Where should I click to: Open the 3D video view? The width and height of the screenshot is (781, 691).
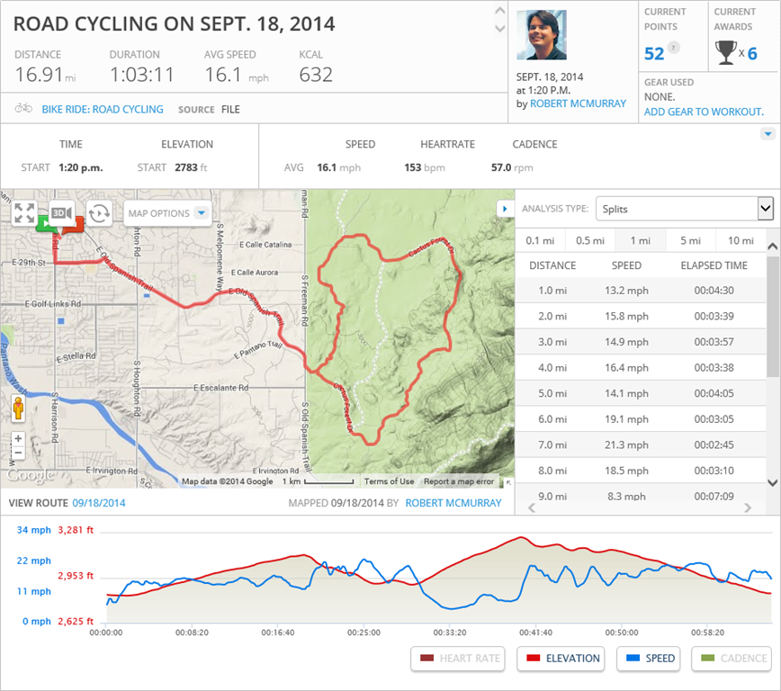click(x=61, y=213)
